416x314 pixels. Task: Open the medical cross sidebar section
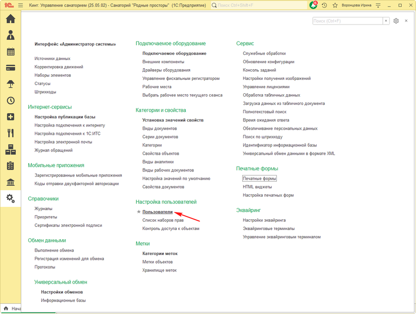[x=11, y=117]
